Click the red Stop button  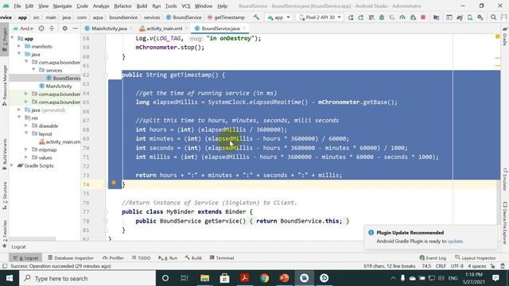[x=423, y=17]
